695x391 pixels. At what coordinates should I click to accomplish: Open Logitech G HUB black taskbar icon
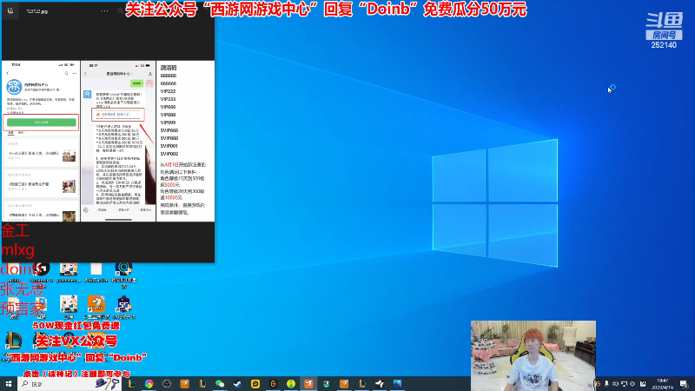point(273,384)
